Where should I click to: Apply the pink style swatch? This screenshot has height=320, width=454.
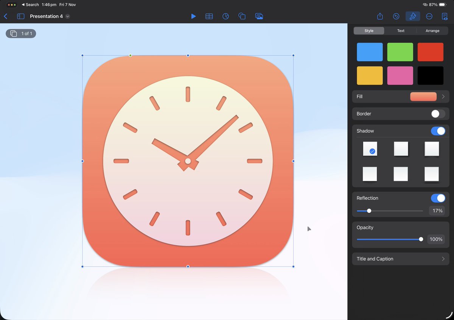(400, 75)
